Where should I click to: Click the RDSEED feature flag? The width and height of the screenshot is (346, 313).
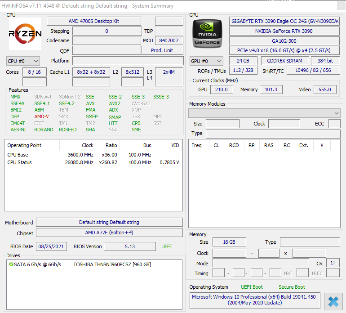68,130
